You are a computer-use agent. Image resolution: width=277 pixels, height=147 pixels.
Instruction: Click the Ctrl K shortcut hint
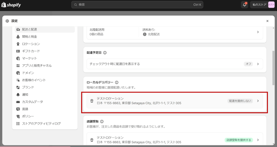(197, 5)
